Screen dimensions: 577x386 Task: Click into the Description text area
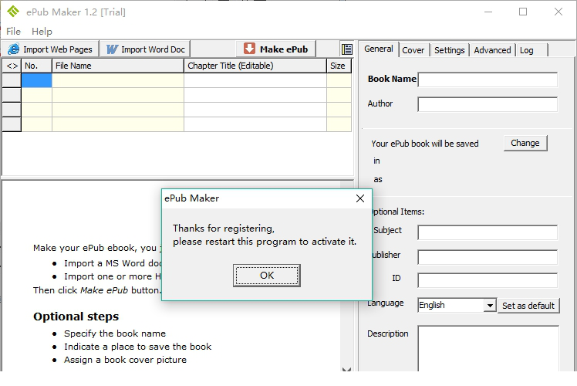(x=488, y=348)
